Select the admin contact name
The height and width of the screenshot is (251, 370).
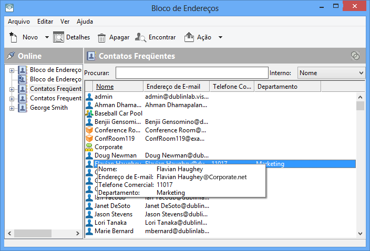[104, 97]
